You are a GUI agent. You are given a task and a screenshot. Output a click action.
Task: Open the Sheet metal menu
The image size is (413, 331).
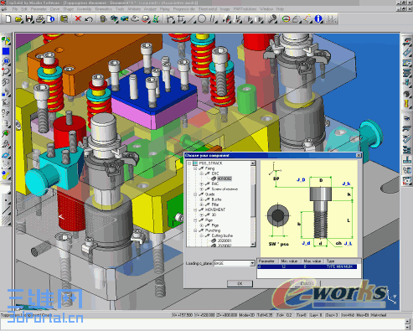point(208,9)
